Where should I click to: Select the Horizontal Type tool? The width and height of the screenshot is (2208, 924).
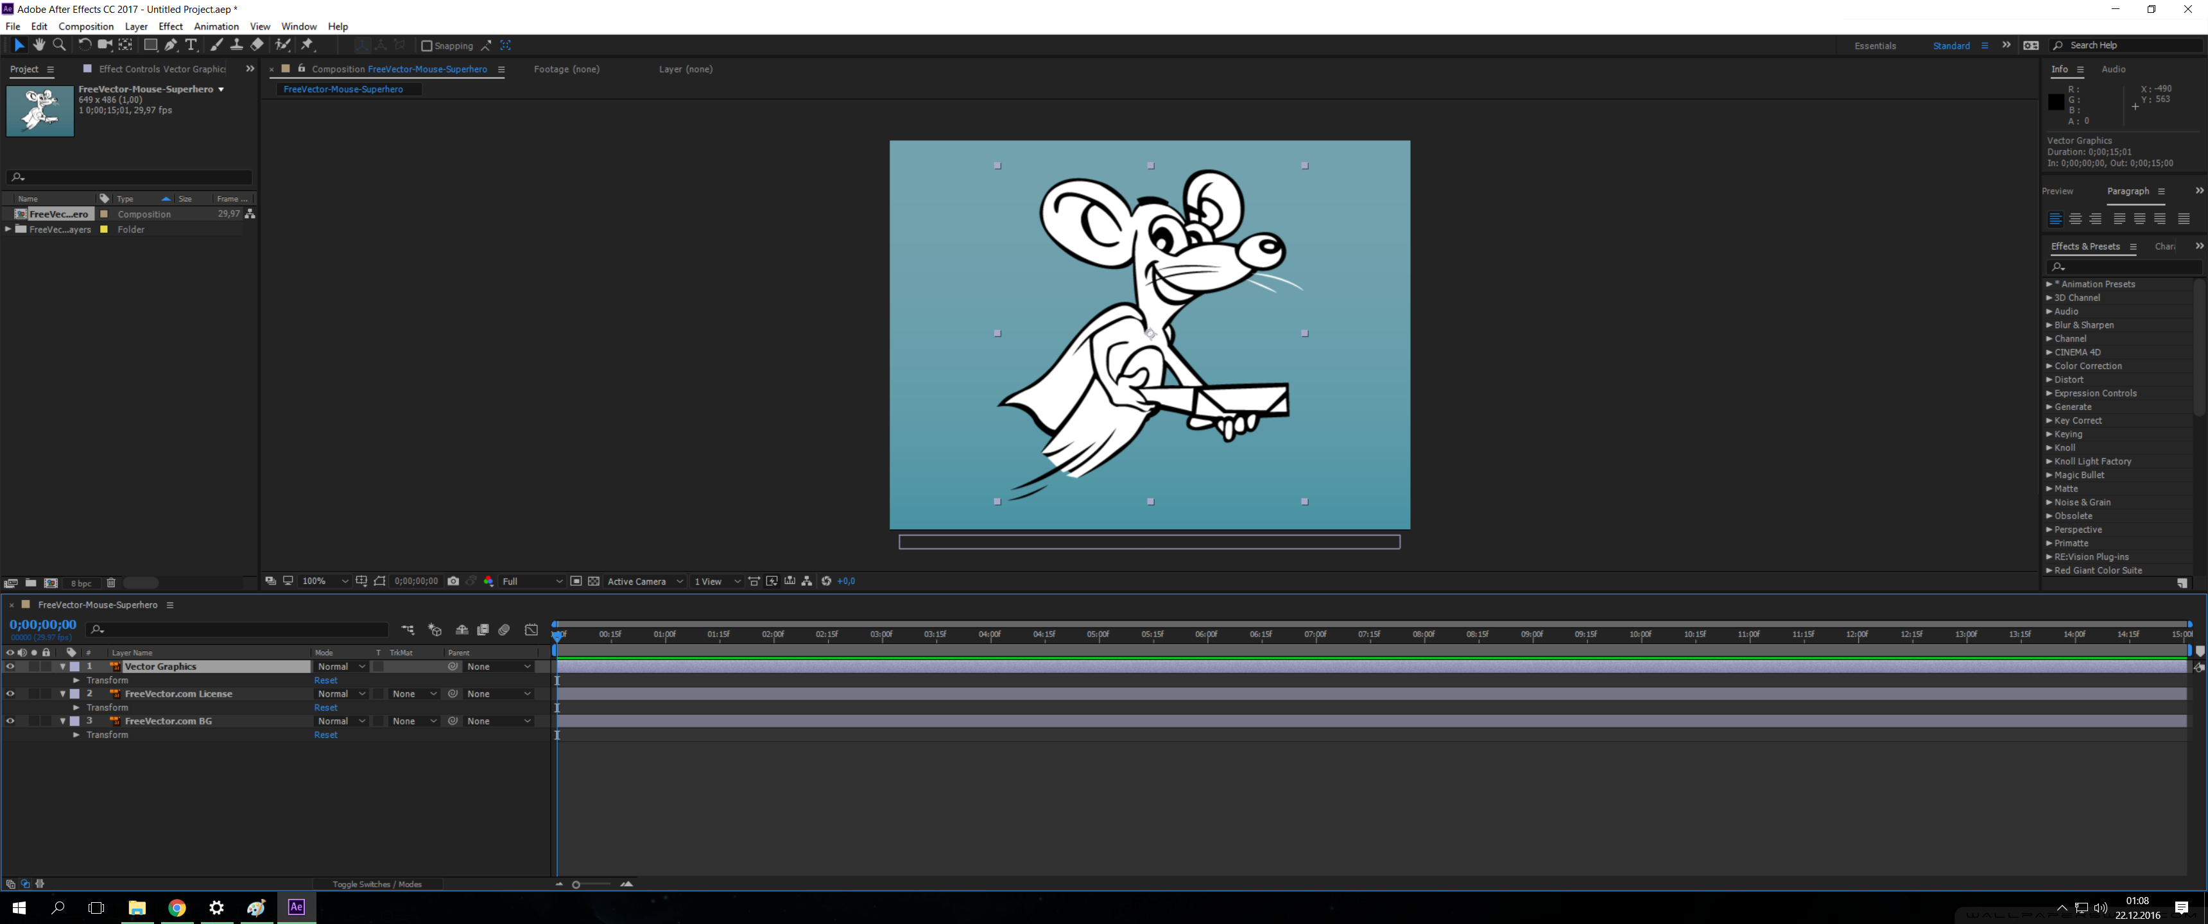[190, 46]
